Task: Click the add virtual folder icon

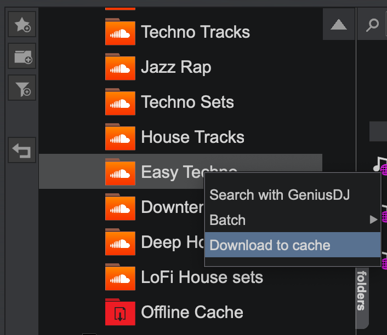Action: pyautogui.click(x=22, y=56)
